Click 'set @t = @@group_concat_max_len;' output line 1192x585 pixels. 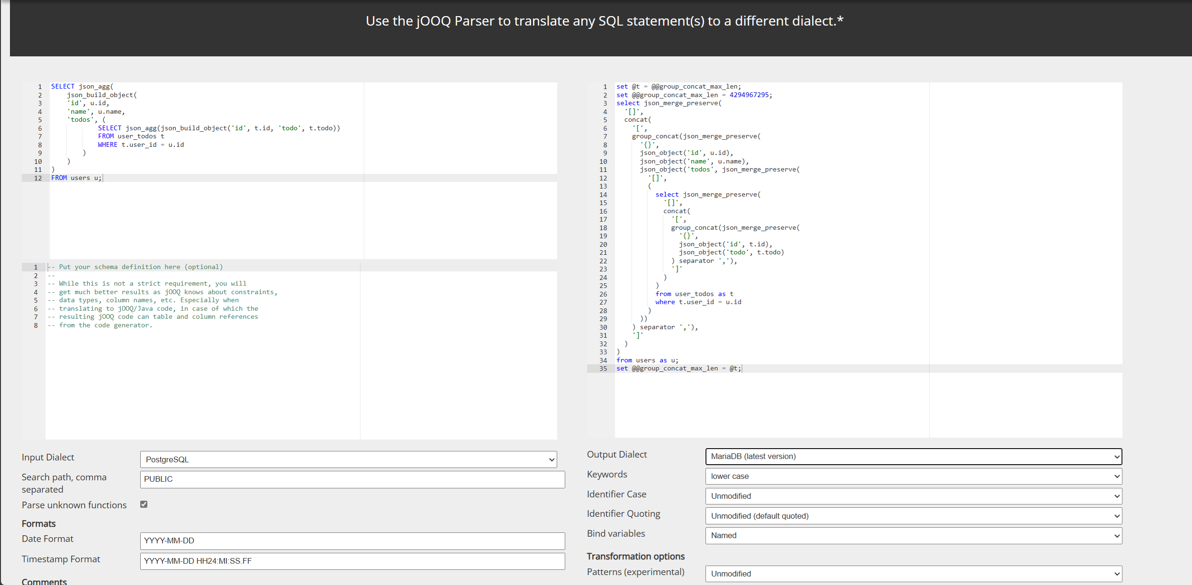coord(679,87)
